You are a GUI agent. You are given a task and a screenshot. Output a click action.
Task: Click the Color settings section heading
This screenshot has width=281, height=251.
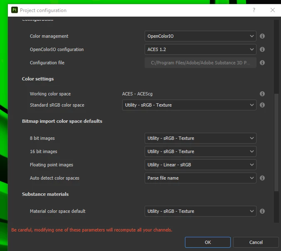click(38, 79)
